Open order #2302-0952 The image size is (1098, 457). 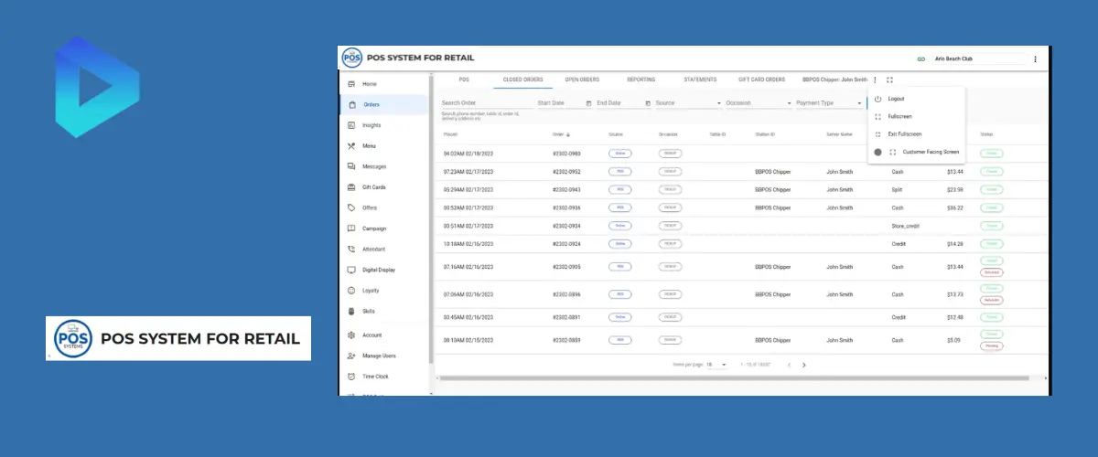point(565,171)
